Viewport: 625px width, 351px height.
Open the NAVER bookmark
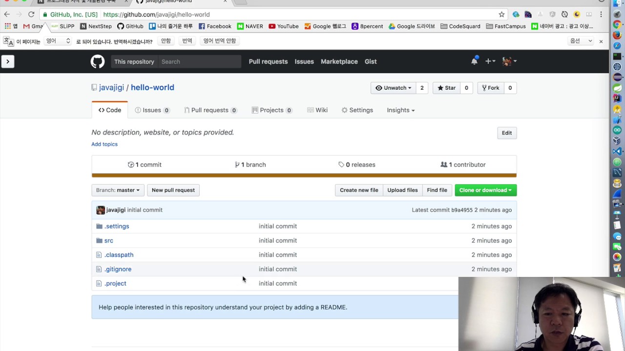pos(250,26)
